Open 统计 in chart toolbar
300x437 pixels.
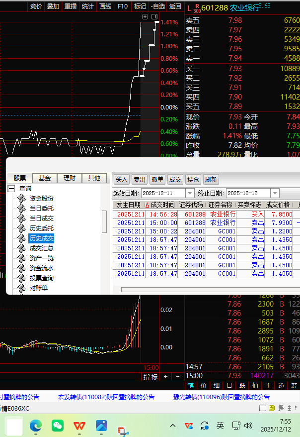point(88,6)
